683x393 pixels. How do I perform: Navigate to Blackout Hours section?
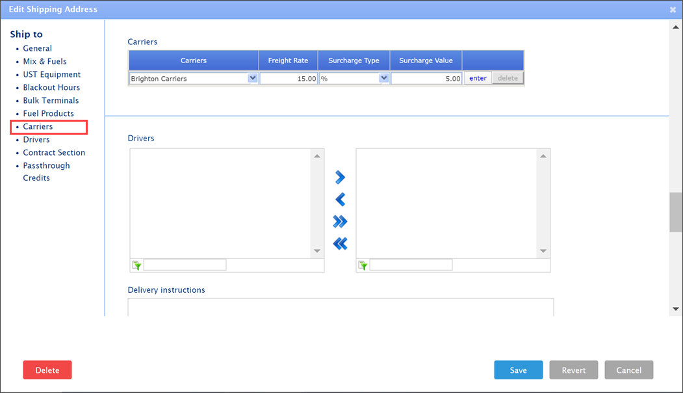[x=51, y=87]
